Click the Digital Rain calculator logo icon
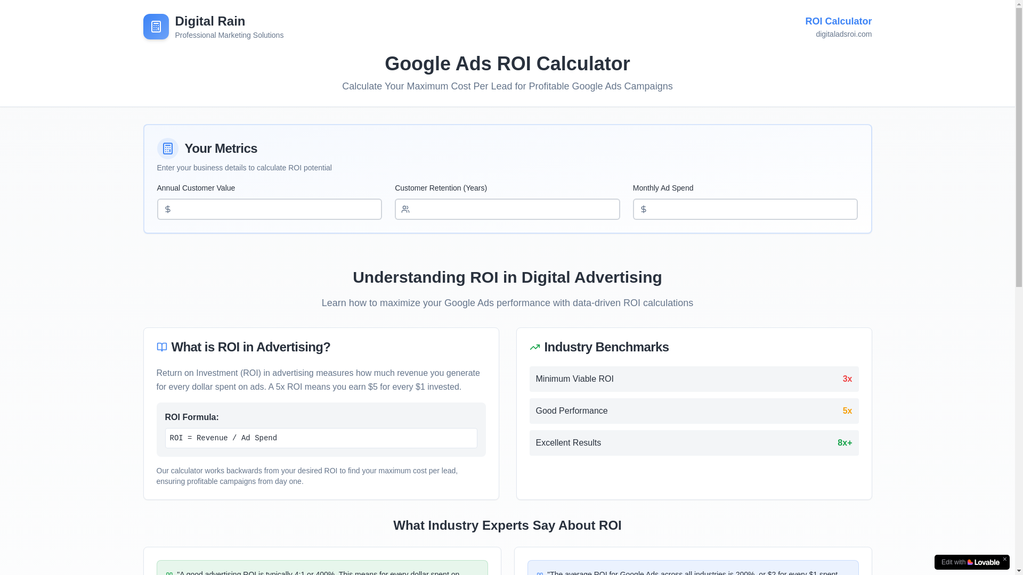This screenshot has height=575, width=1023. (x=156, y=27)
